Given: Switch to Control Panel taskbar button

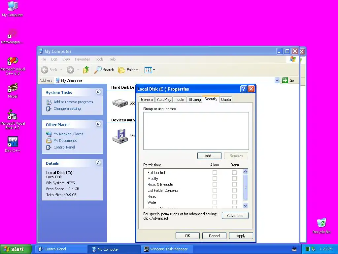Looking at the screenshot, I should tap(61, 249).
